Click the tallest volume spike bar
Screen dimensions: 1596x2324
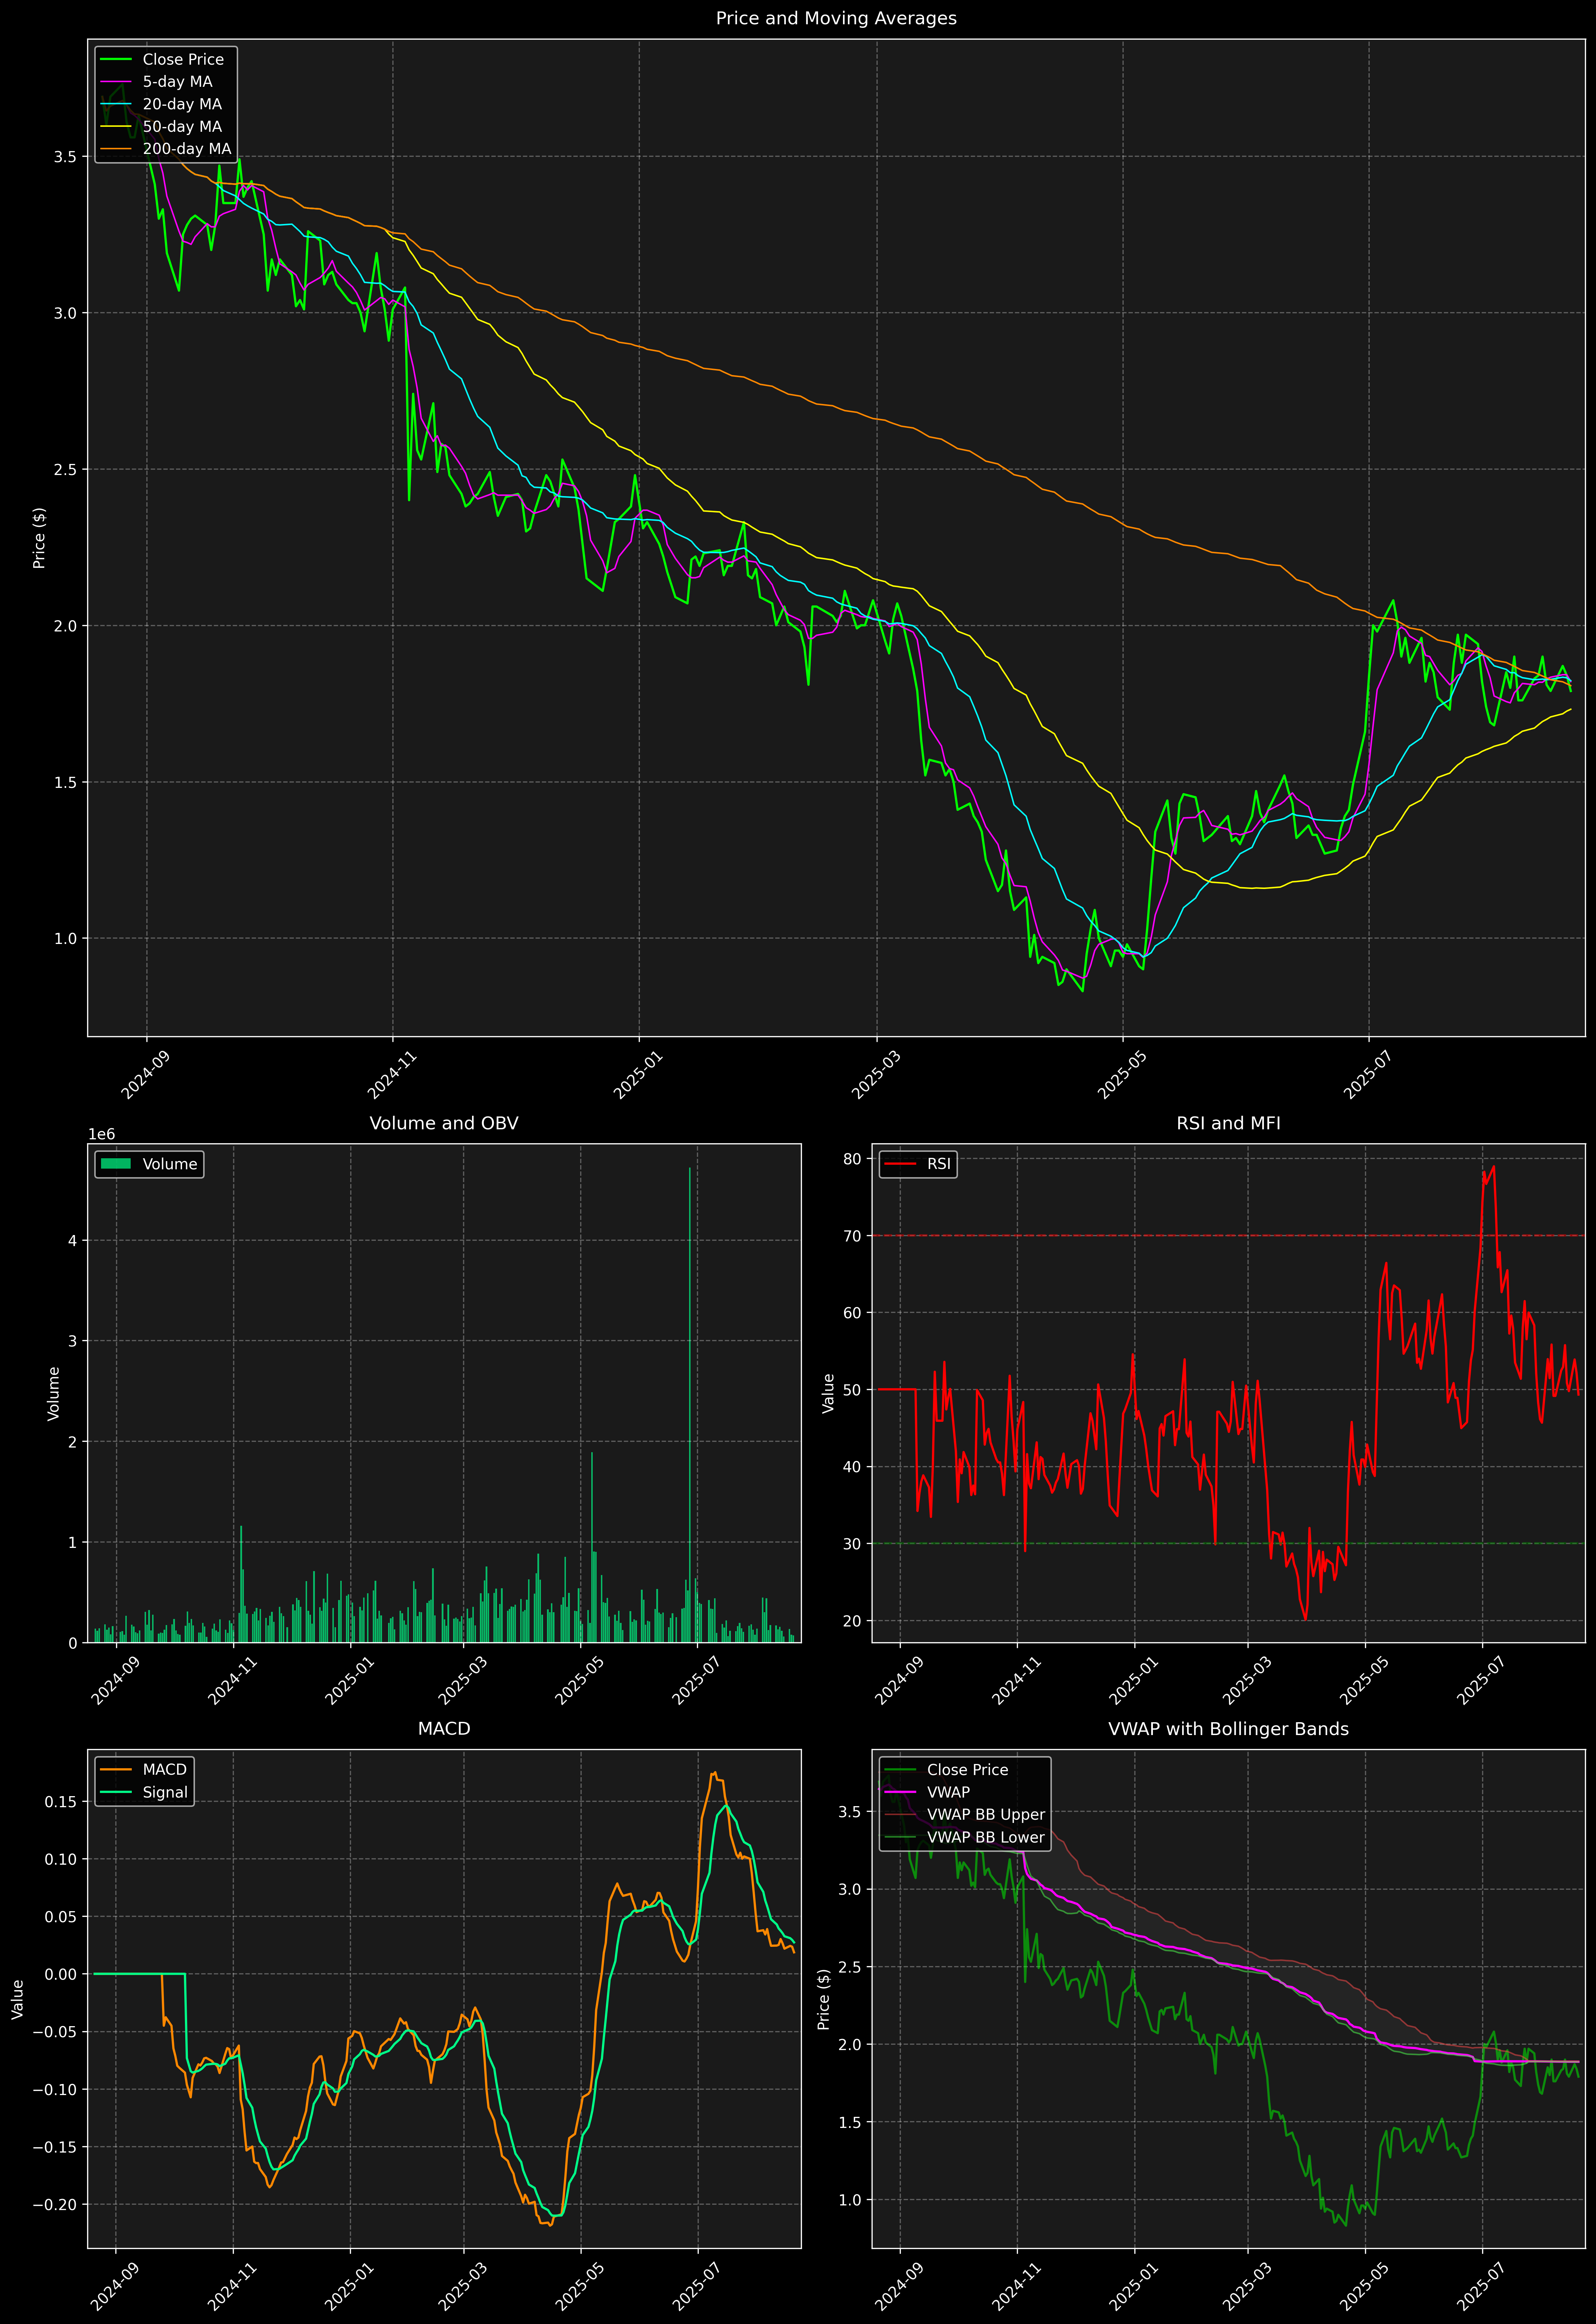(x=690, y=1400)
